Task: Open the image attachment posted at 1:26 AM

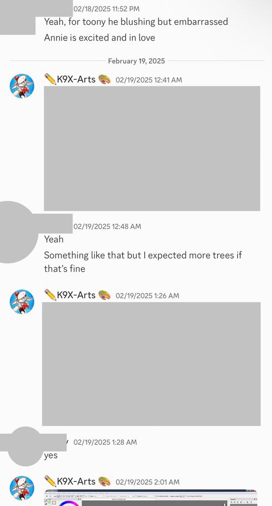Action: (151, 364)
